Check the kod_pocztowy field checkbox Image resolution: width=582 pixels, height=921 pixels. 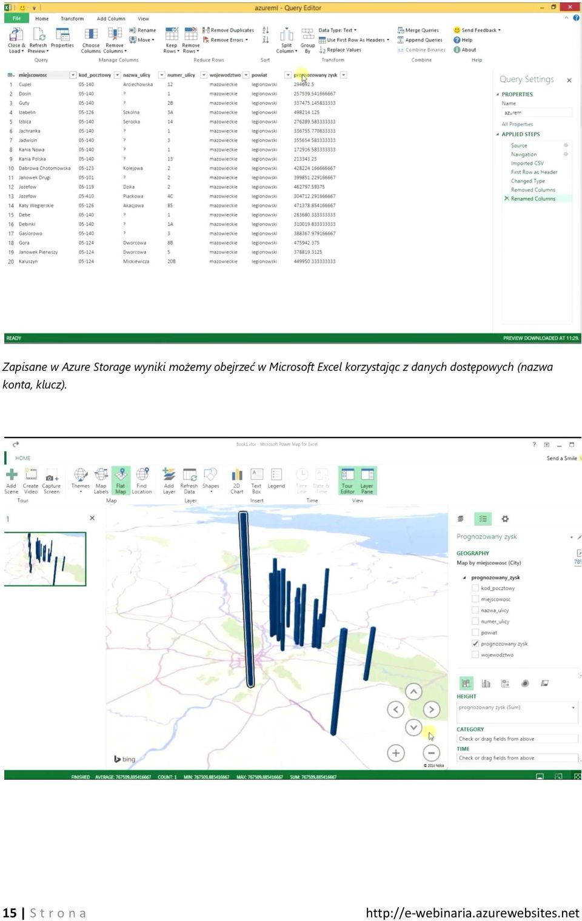(x=475, y=588)
